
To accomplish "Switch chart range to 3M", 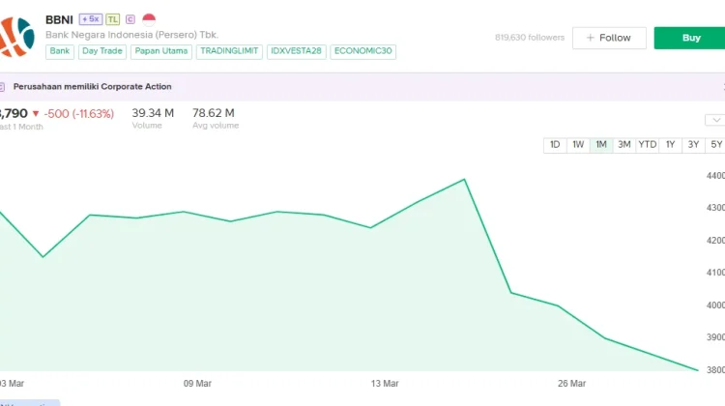I will [x=624, y=145].
